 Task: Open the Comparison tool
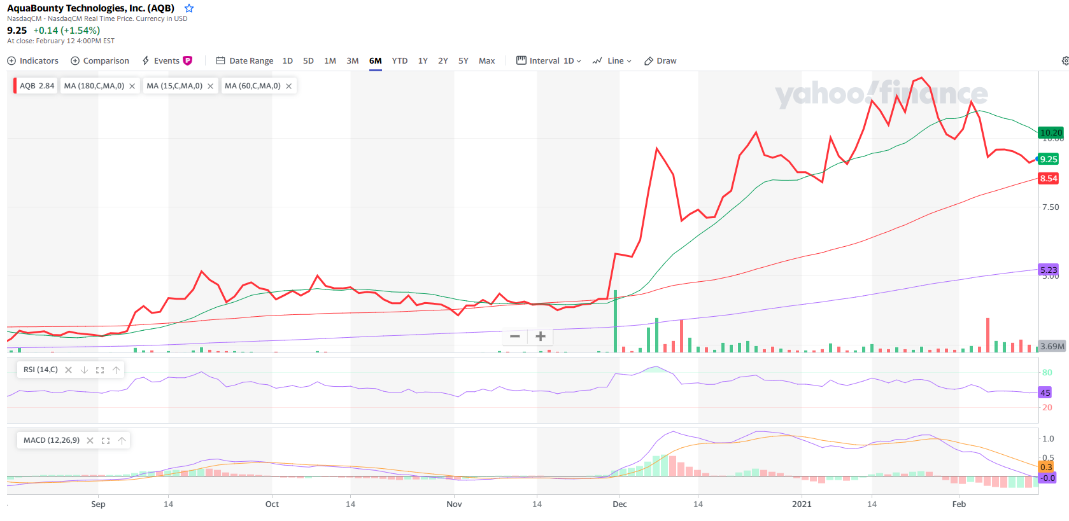tap(100, 60)
